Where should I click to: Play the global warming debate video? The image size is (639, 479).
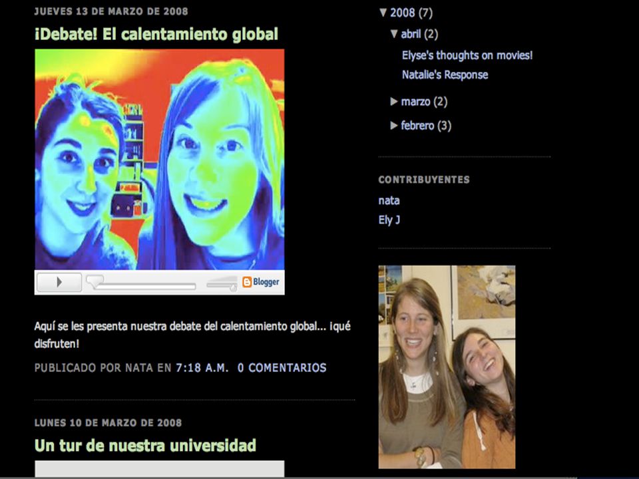(59, 282)
